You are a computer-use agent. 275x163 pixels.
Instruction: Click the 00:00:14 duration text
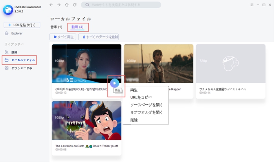pos(205,93)
